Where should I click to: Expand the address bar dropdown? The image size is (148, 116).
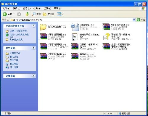click(x=134, y=20)
